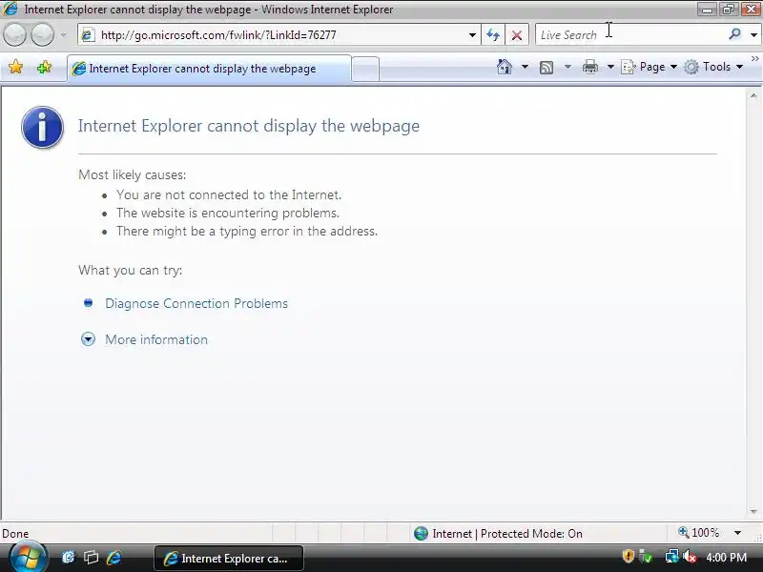This screenshot has width=763, height=572.
Task: Click the muted volume tray icon
Action: point(689,557)
